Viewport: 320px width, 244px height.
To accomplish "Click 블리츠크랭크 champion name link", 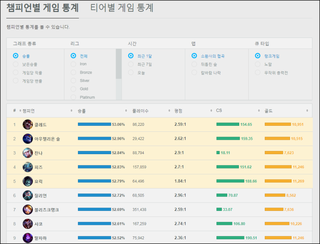I will pos(46,210).
